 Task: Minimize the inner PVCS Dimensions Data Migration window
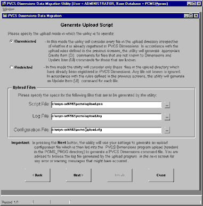[x=186, y=16]
